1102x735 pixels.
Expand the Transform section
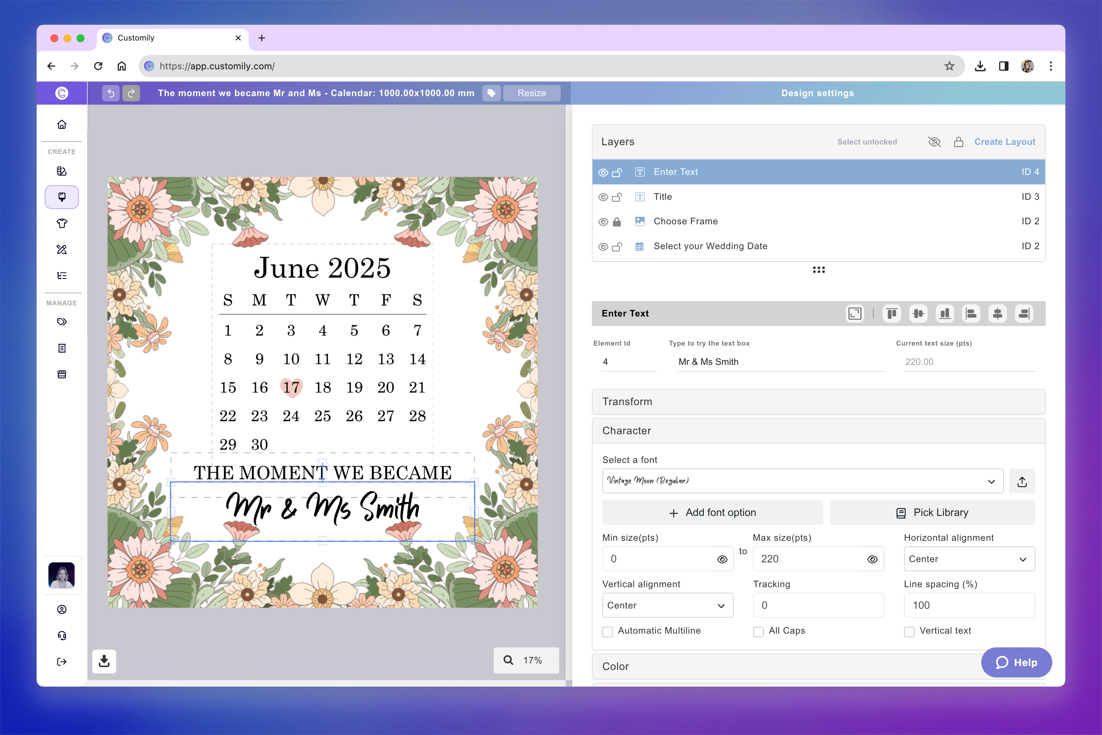(818, 402)
